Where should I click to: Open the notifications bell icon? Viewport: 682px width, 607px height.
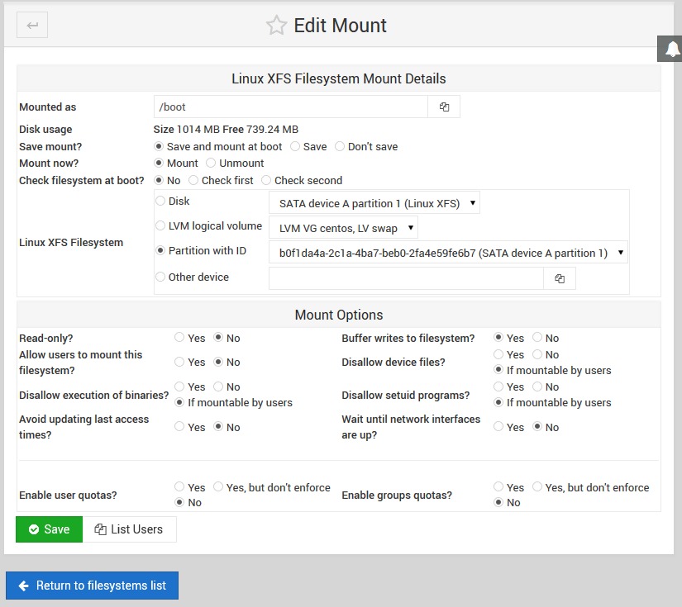(x=670, y=50)
